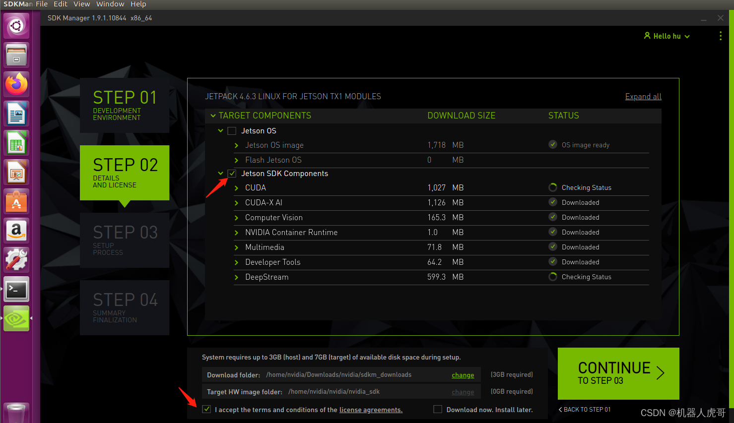Expand the CUDA row

point(236,188)
